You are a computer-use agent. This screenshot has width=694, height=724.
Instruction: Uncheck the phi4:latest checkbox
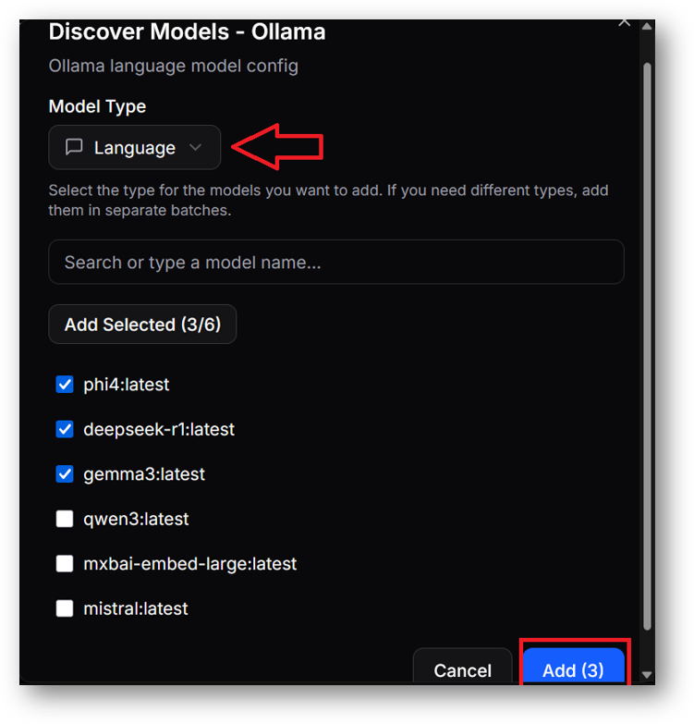(x=65, y=384)
